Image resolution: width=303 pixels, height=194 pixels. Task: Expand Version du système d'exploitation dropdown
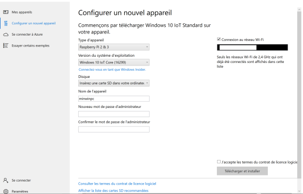(114, 62)
